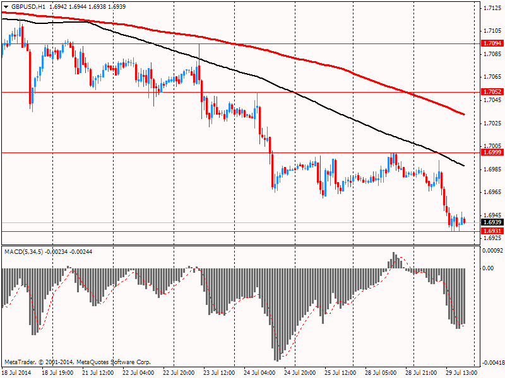Click the 1.7125 price scale value
Viewport: 505px width, 378px height.
pyautogui.click(x=492, y=8)
